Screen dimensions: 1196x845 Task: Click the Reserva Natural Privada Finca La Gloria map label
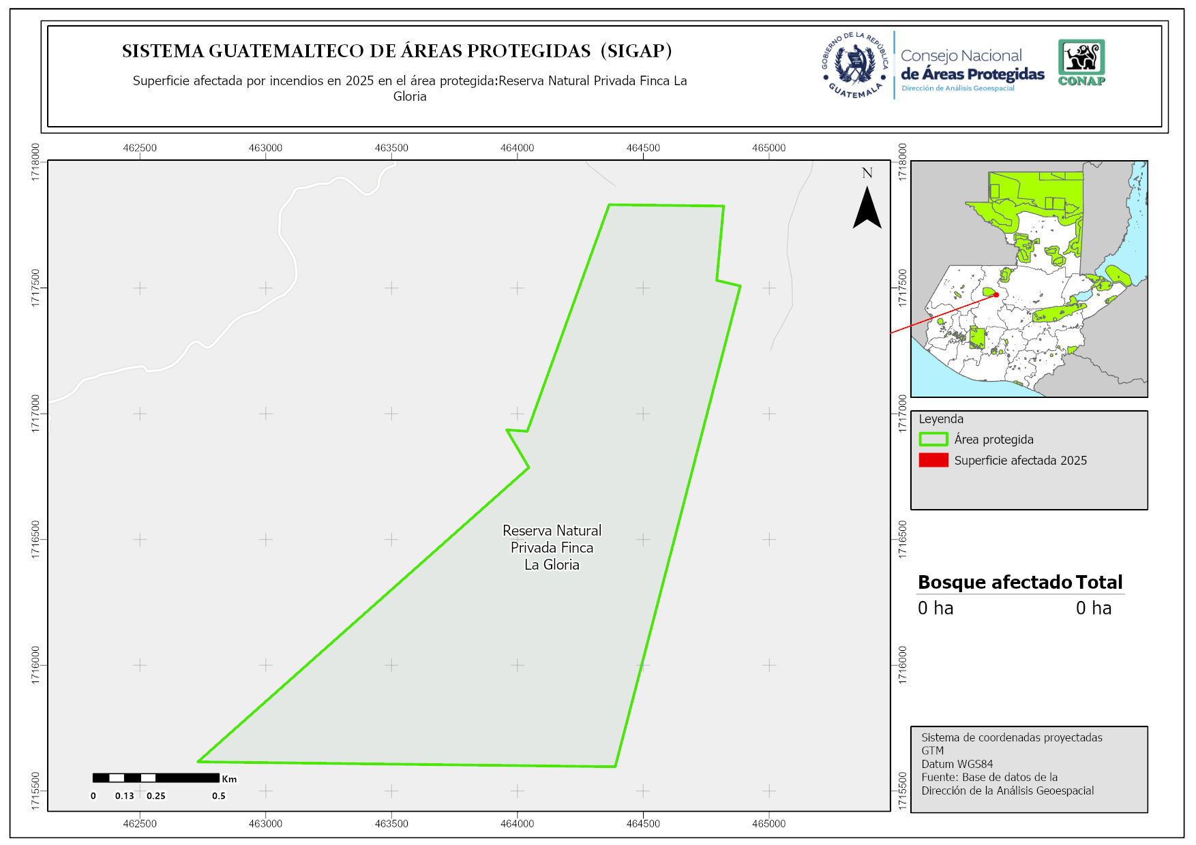[552, 547]
